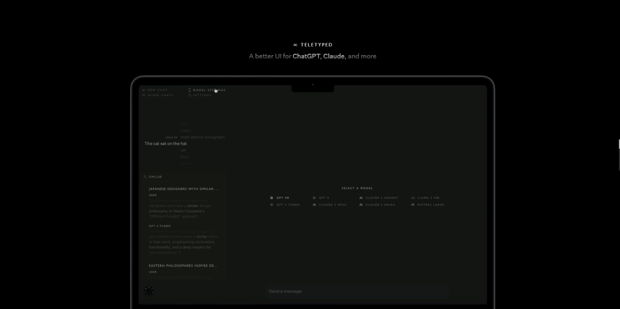Pick the Claude 3 Haiku model
620x309 pixels.
[x=378, y=204]
